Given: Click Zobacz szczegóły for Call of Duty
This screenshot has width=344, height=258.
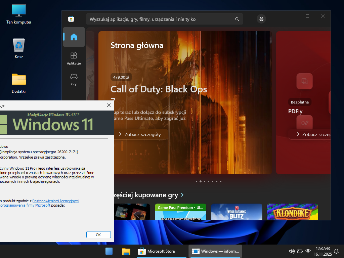Looking at the screenshot, I should [x=140, y=134].
